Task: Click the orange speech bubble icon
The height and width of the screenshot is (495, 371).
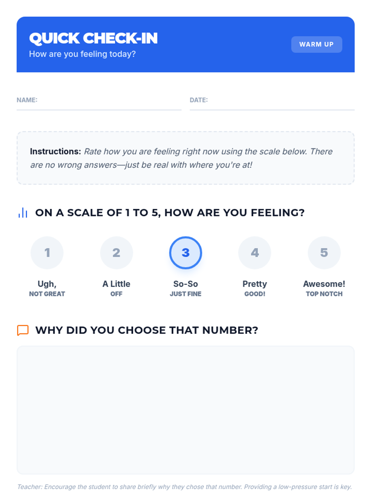Action: tap(23, 330)
